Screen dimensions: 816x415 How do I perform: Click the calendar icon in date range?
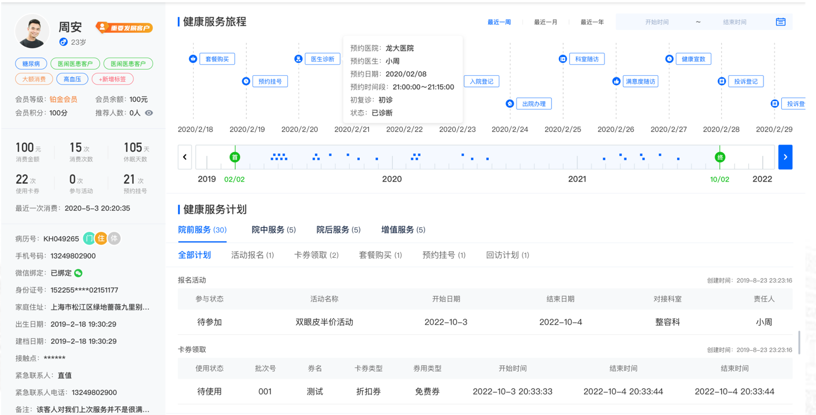tap(780, 22)
